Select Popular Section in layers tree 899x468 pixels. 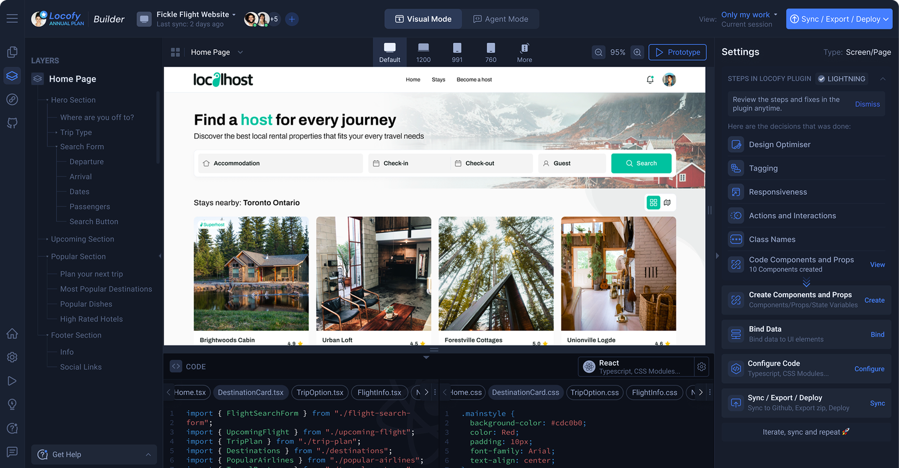click(78, 257)
